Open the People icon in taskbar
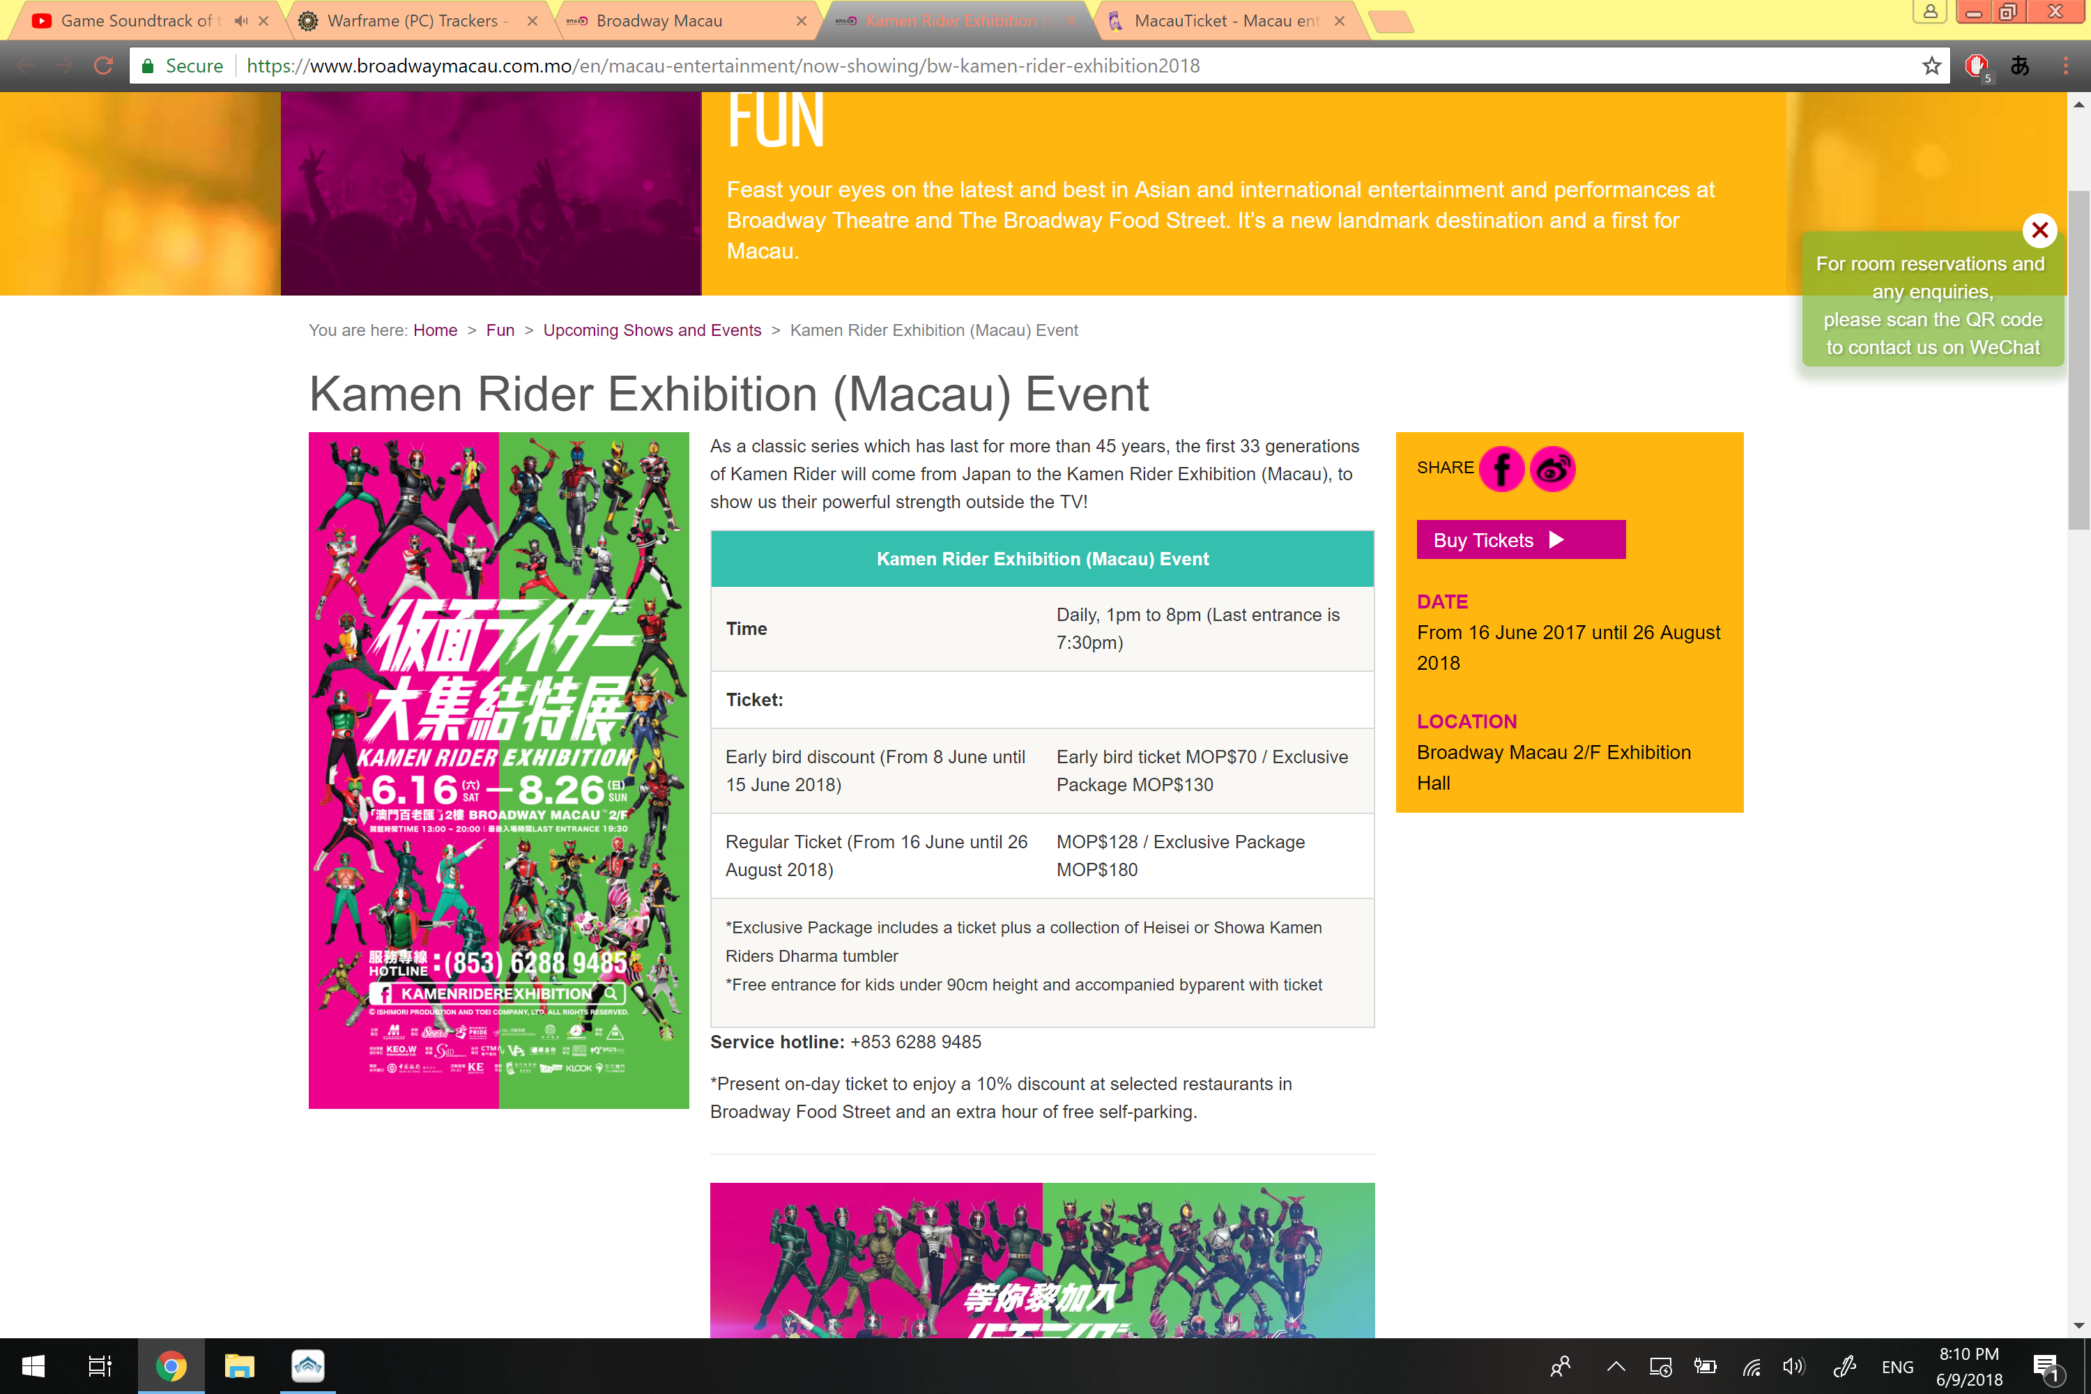This screenshot has height=1394, width=2091. [x=1561, y=1366]
